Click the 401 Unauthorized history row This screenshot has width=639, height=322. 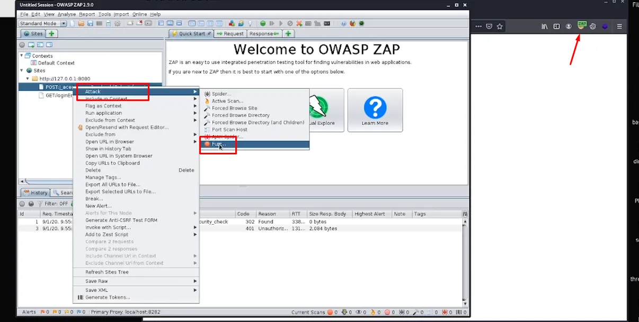[241, 228]
